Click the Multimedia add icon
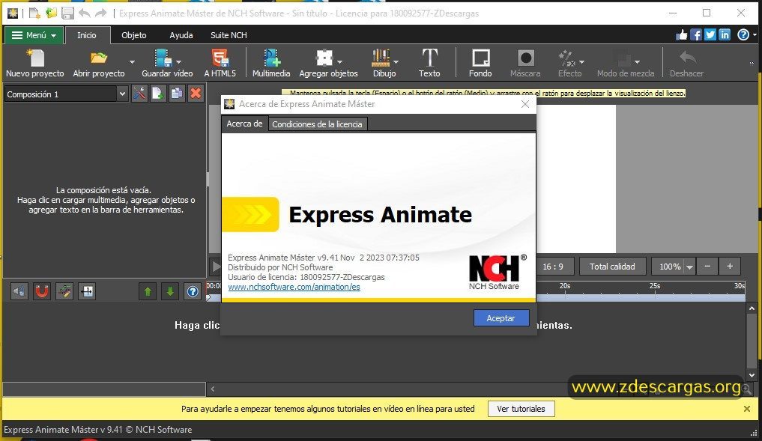The height and width of the screenshot is (441, 762). point(272,58)
